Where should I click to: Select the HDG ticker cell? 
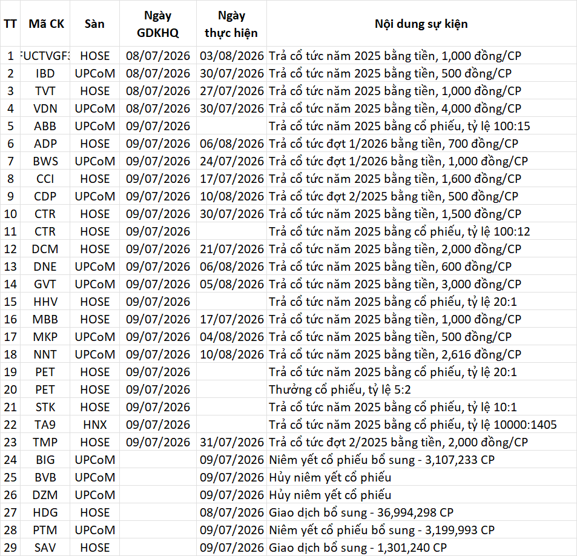(45, 512)
